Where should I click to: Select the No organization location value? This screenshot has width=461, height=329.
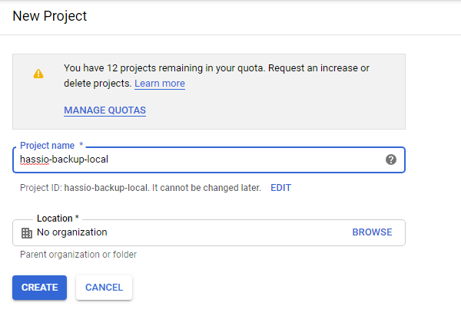click(72, 232)
